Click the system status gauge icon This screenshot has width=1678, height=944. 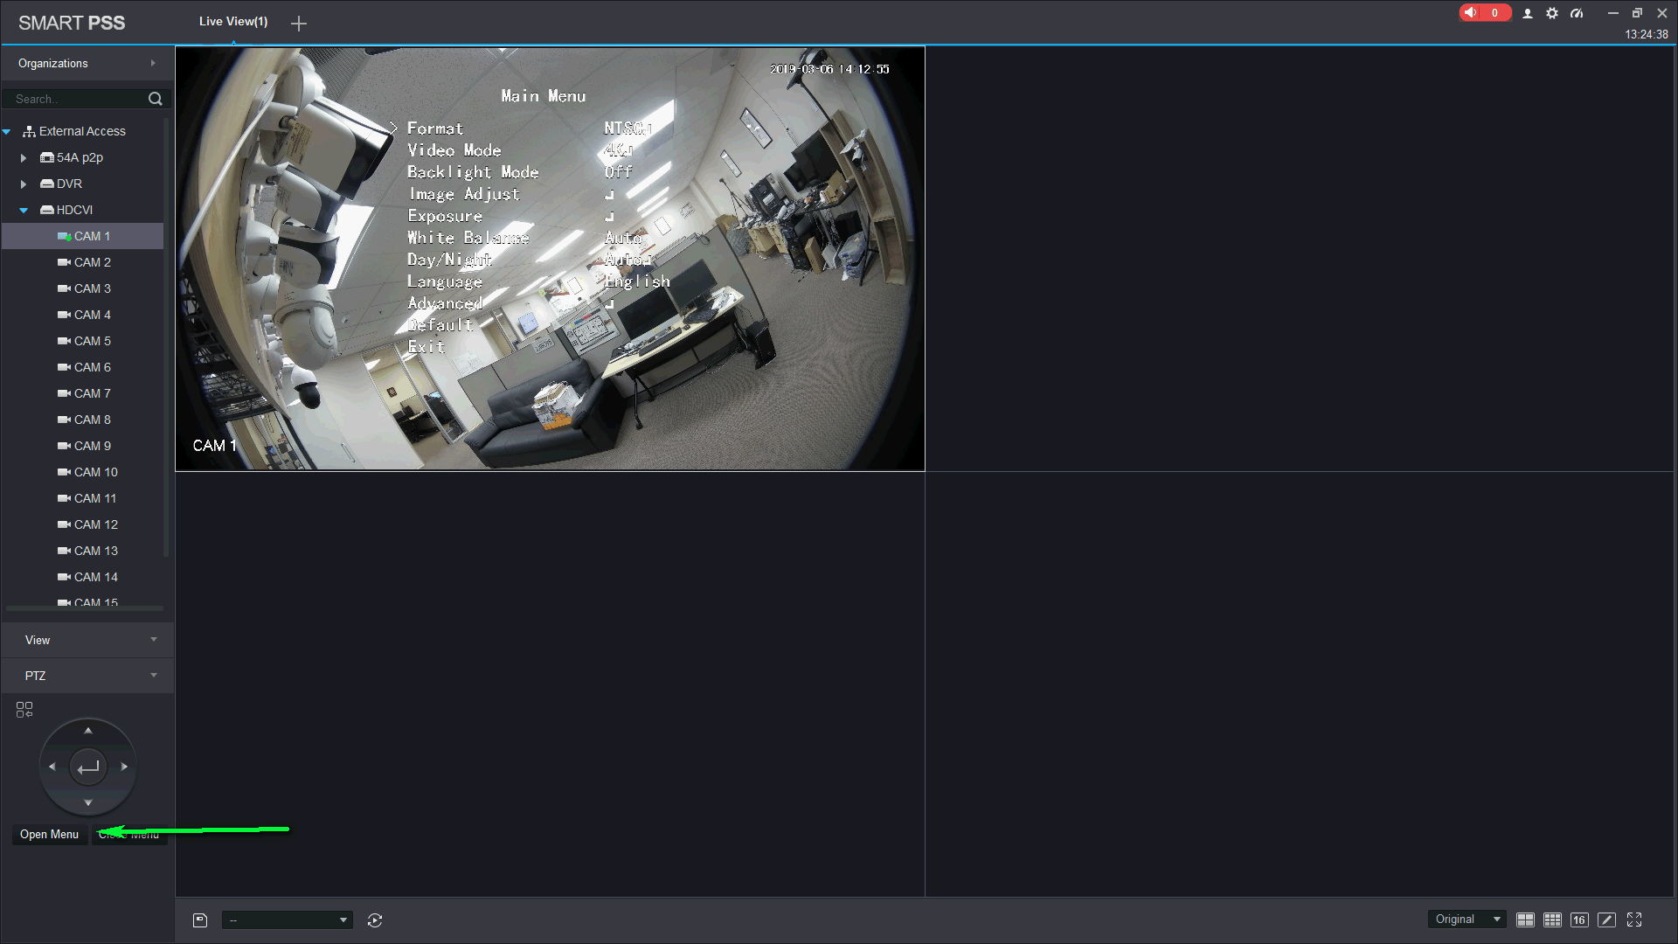click(x=1577, y=13)
